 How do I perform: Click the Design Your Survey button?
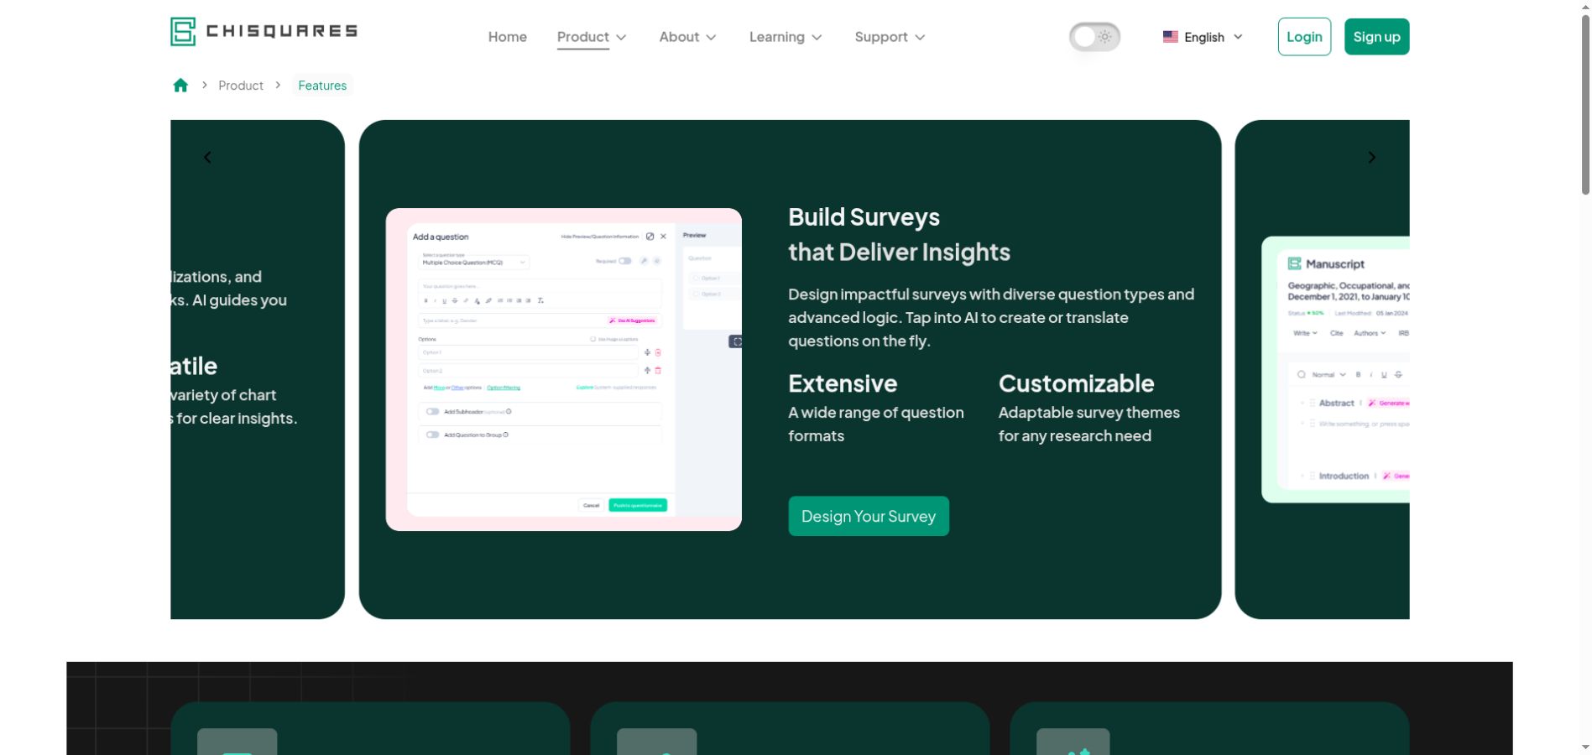pyautogui.click(x=869, y=516)
